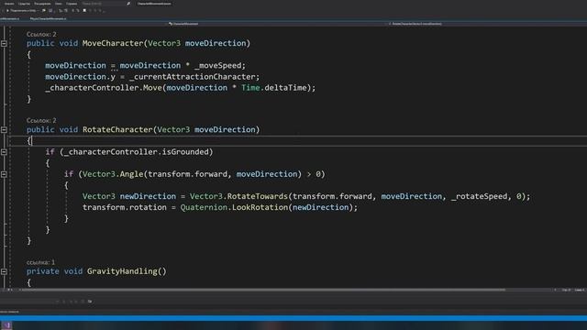Collapse the isGrounded if-block outline box

[x=4, y=152]
